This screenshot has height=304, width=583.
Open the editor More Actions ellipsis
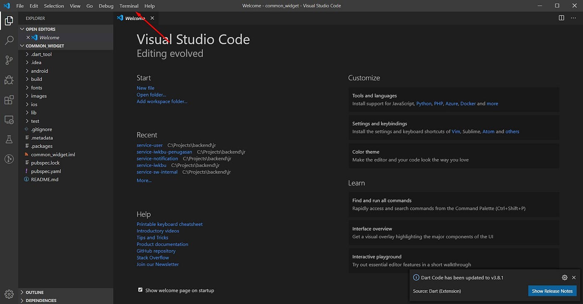point(574,18)
